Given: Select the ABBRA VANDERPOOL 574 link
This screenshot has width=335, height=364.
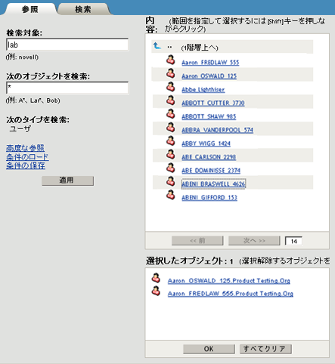Looking at the screenshot, I should 217,130.
